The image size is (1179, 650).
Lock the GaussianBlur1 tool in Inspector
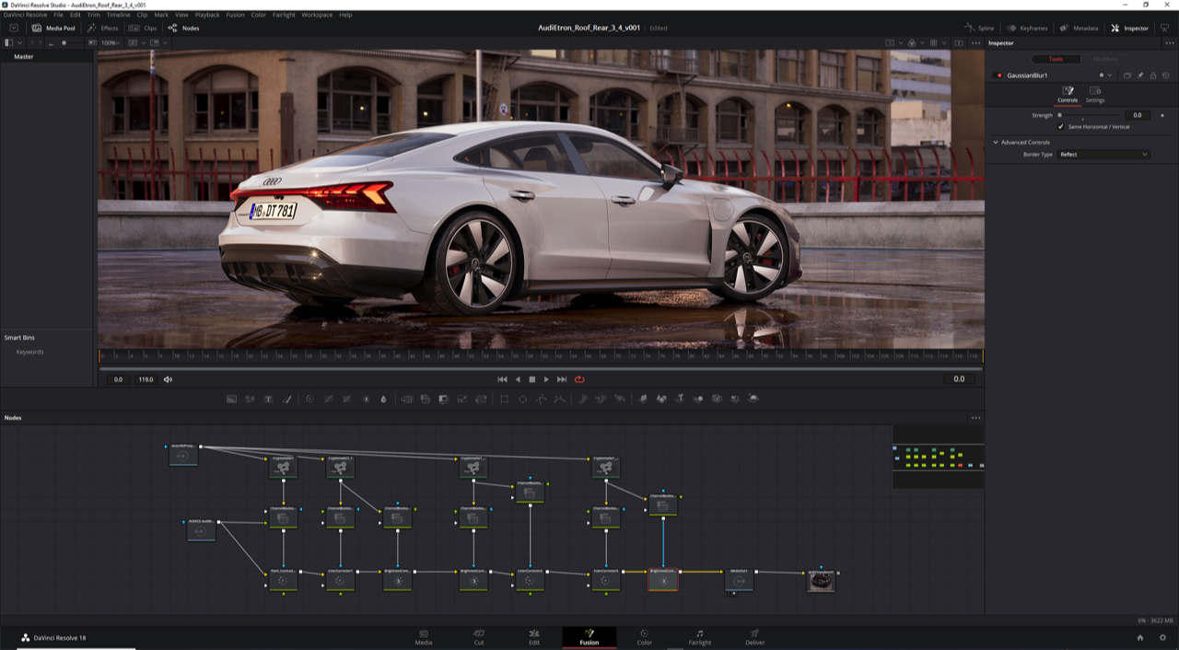(1153, 75)
